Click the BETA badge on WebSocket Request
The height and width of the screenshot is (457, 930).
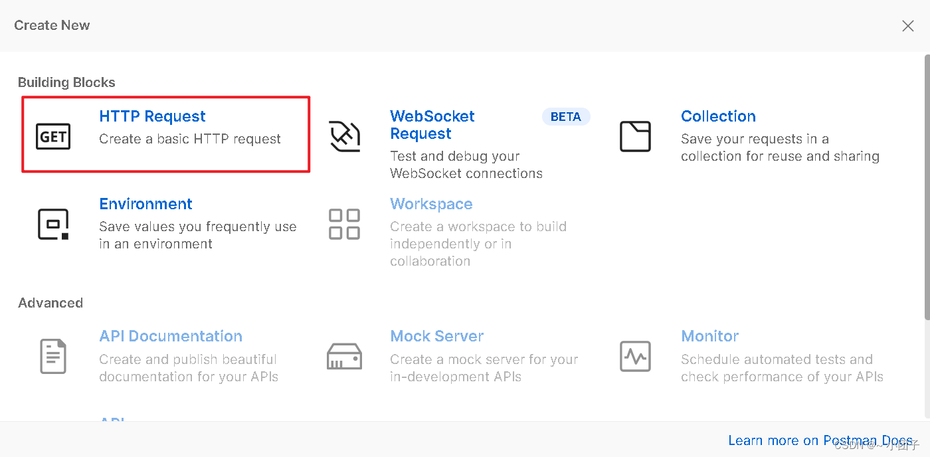point(566,116)
